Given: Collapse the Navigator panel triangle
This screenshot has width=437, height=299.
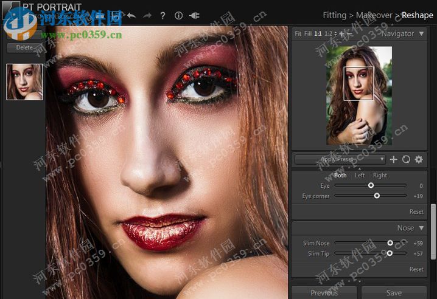Looking at the screenshot, I should [x=421, y=33].
